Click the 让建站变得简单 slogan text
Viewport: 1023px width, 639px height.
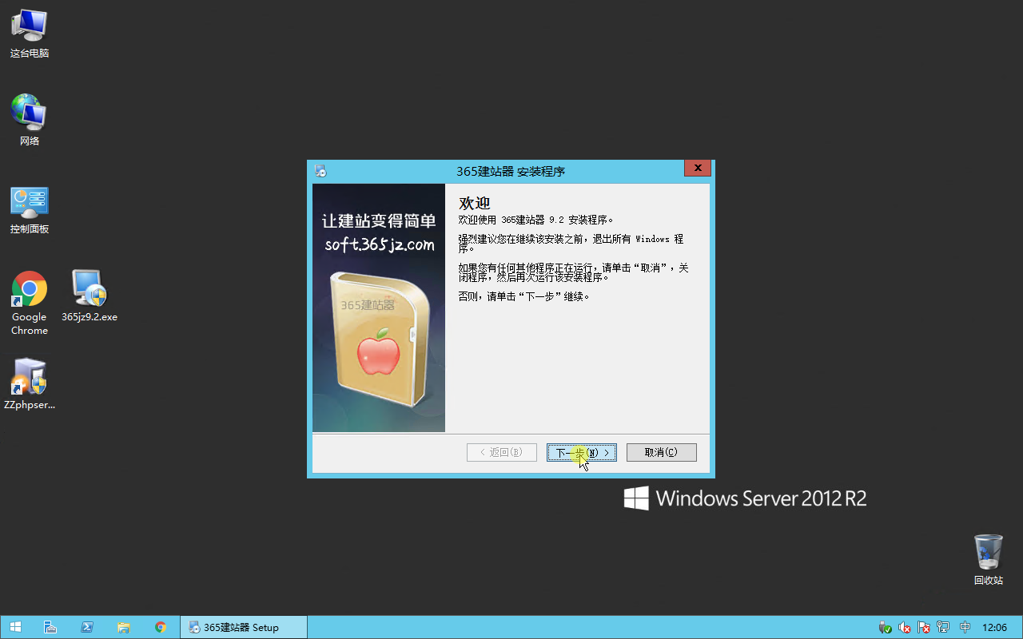(x=379, y=221)
